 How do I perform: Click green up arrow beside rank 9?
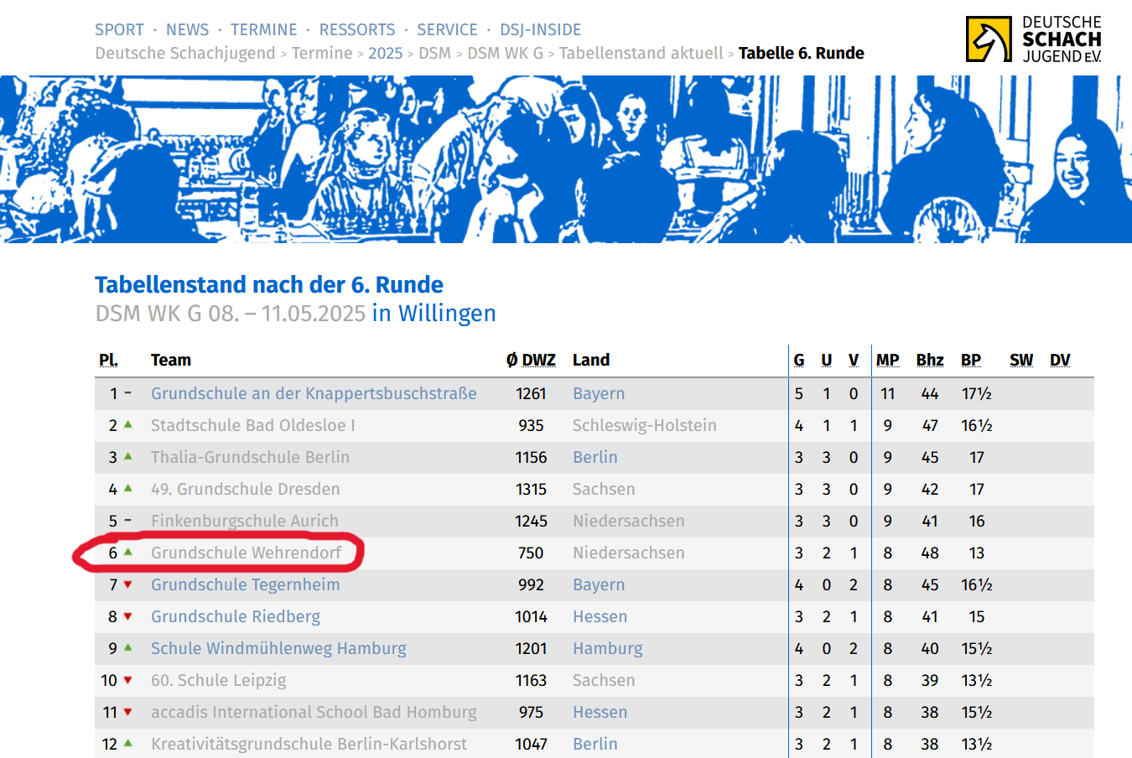(x=128, y=647)
